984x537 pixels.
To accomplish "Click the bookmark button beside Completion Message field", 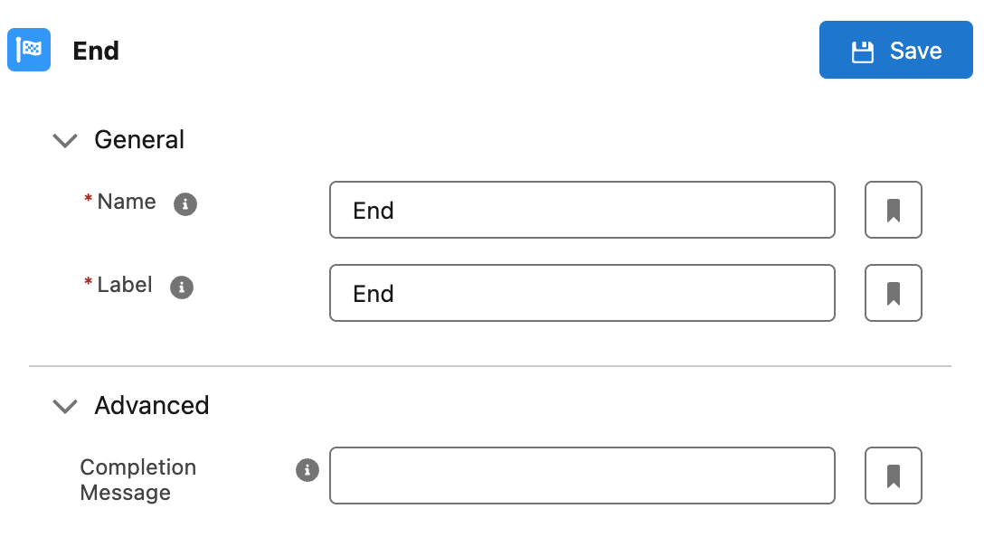I will coord(893,476).
